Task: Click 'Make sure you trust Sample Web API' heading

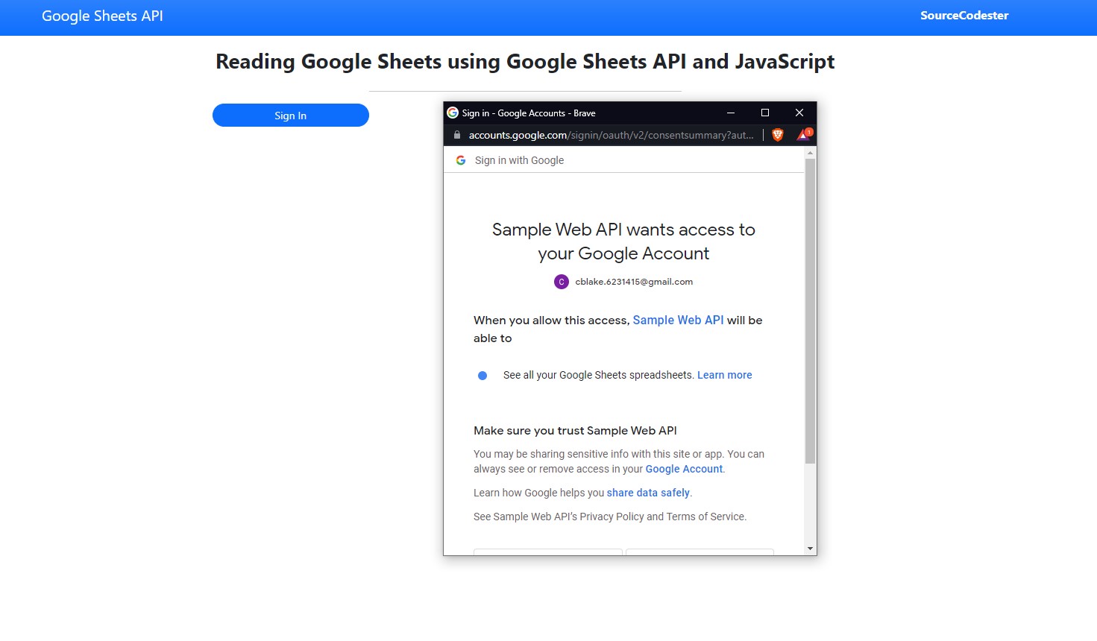Action: (x=575, y=430)
